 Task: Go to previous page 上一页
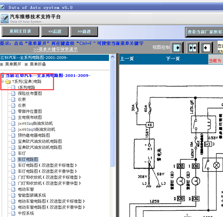coord(127,59)
